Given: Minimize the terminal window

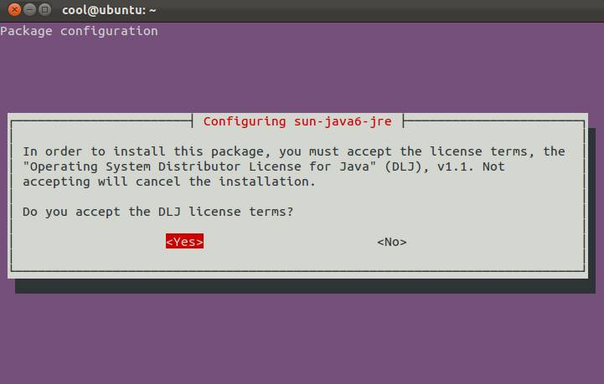Looking at the screenshot, I should tap(29, 9).
